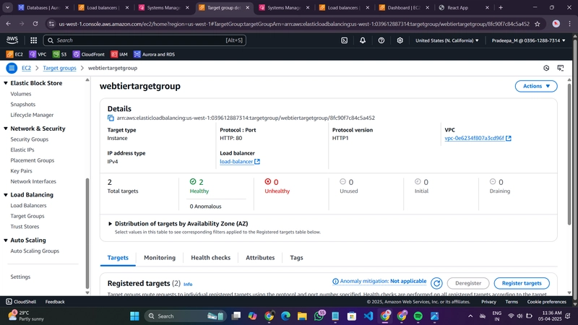Open the S3 favorites shortcut
578x325 pixels.
pyautogui.click(x=60, y=54)
